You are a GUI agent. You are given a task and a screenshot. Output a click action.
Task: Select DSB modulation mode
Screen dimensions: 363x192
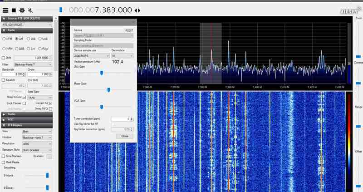click(17, 49)
